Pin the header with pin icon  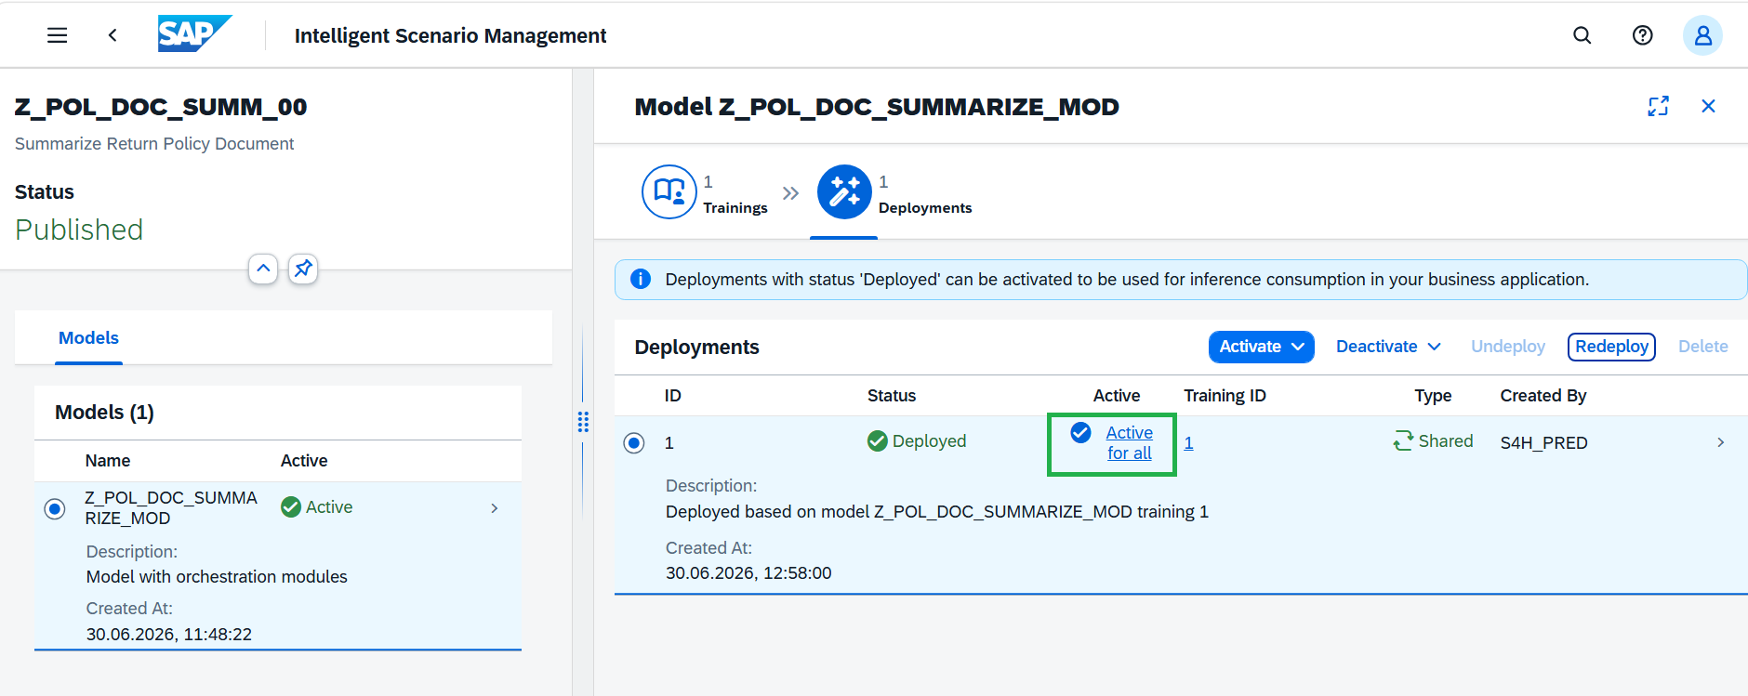tap(303, 269)
